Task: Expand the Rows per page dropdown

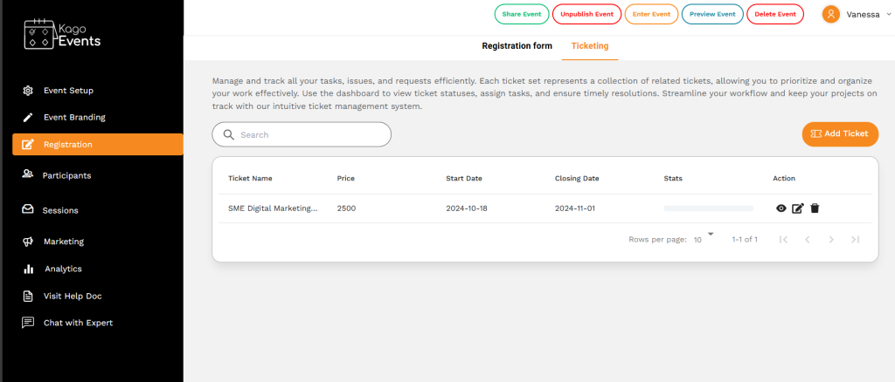Action: pyautogui.click(x=704, y=238)
